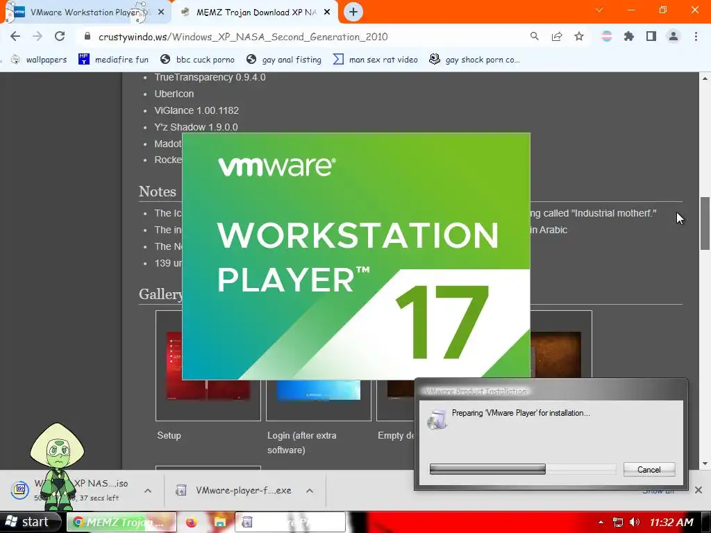The image size is (711, 533).
Task: Click the network tray icon
Action: (617, 523)
